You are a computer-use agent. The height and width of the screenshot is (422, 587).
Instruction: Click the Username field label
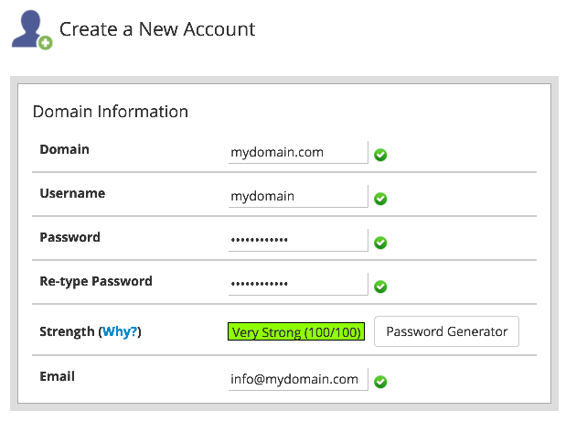72,193
